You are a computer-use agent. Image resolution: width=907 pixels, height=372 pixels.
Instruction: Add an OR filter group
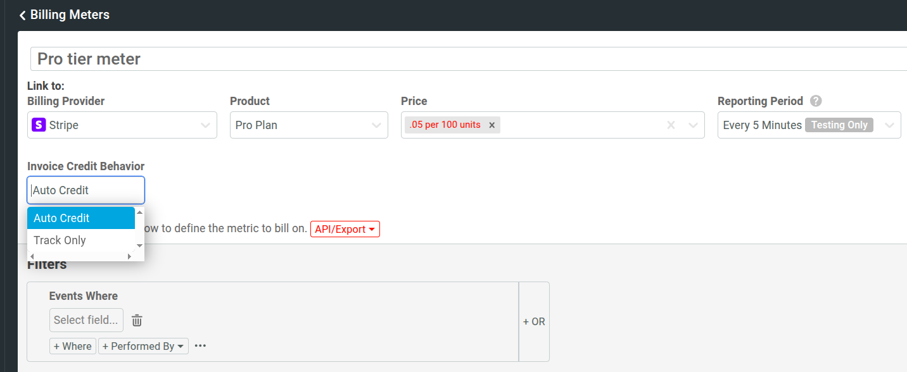pos(534,321)
